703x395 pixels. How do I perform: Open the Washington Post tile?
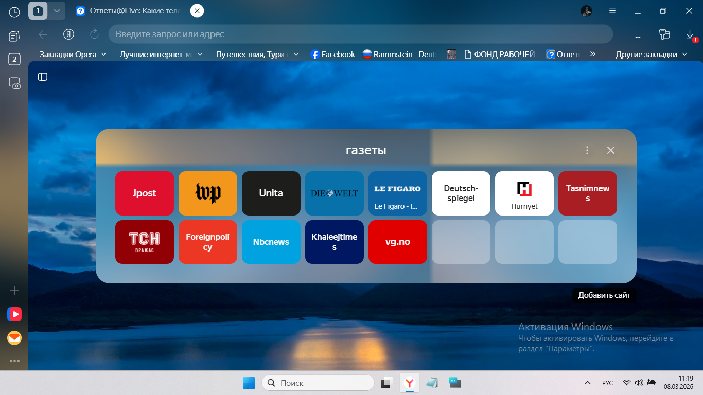click(208, 193)
